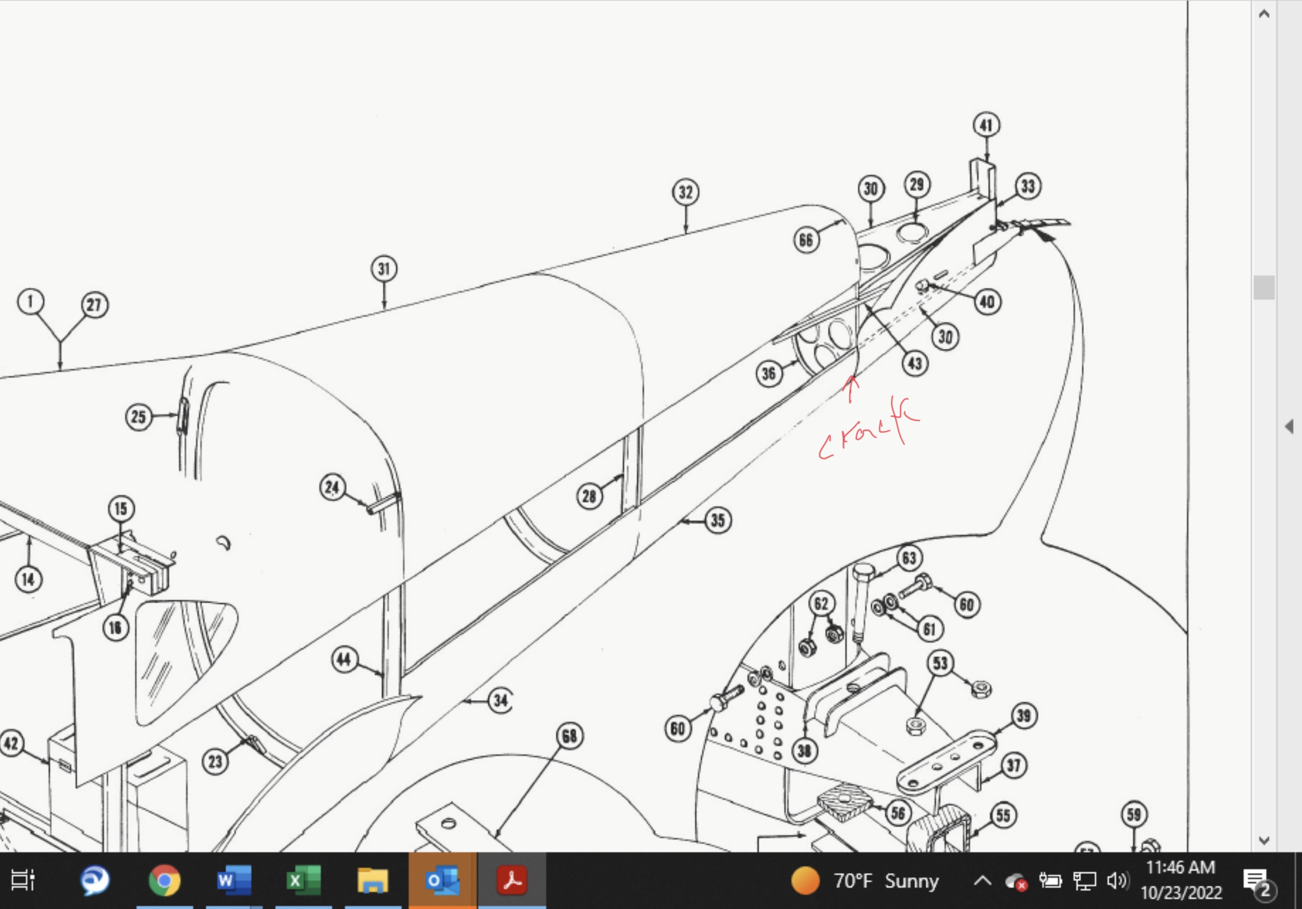Switch to Excel in the taskbar
Image resolution: width=1302 pixels, height=909 pixels.
click(x=303, y=880)
